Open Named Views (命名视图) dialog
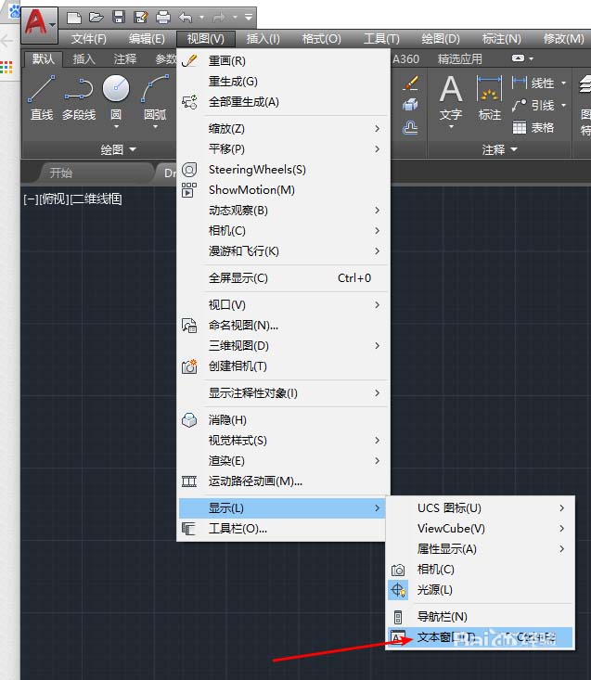The width and height of the screenshot is (591, 680). (x=282, y=326)
